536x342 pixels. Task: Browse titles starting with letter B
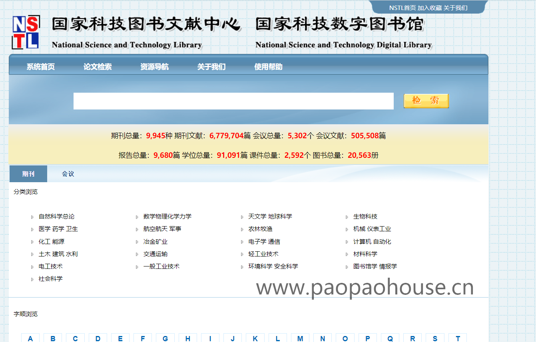[x=53, y=338]
